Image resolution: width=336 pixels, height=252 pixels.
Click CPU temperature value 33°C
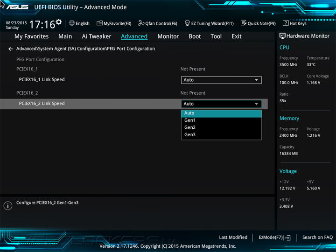click(311, 65)
